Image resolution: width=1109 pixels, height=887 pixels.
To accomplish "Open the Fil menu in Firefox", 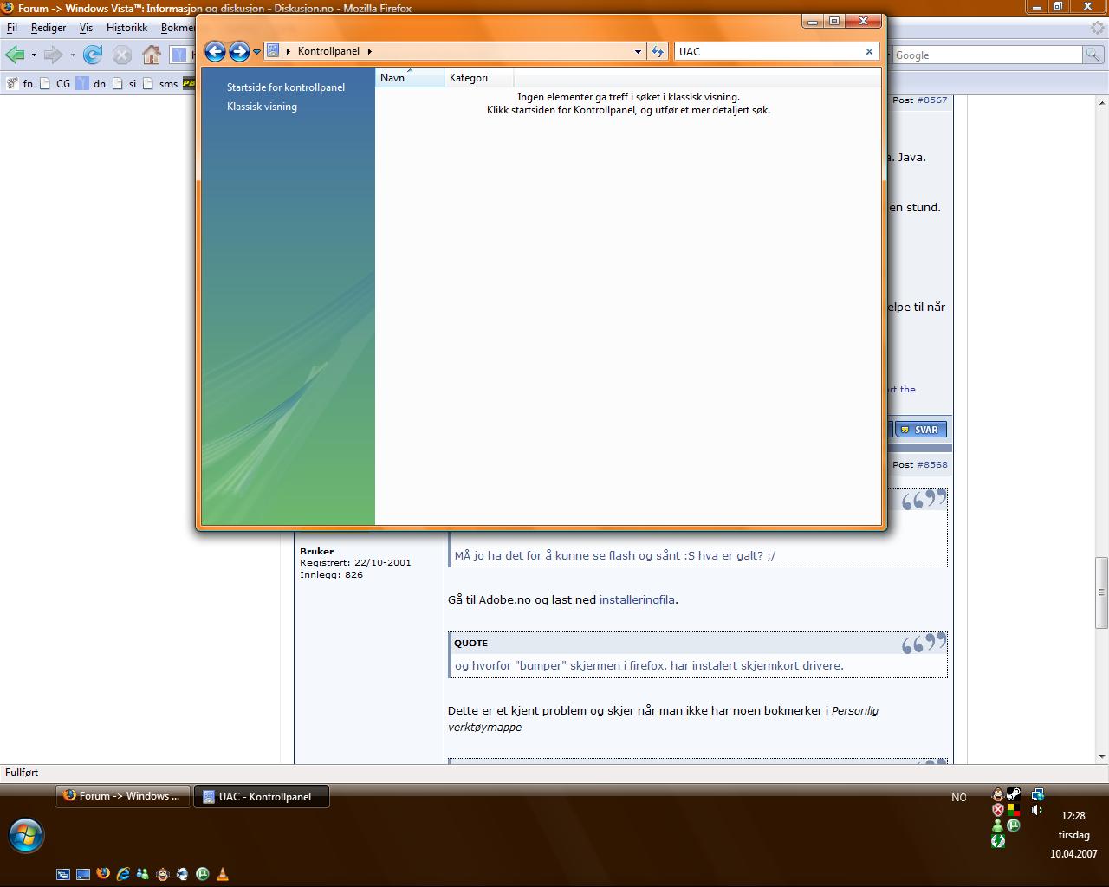I will [12, 28].
